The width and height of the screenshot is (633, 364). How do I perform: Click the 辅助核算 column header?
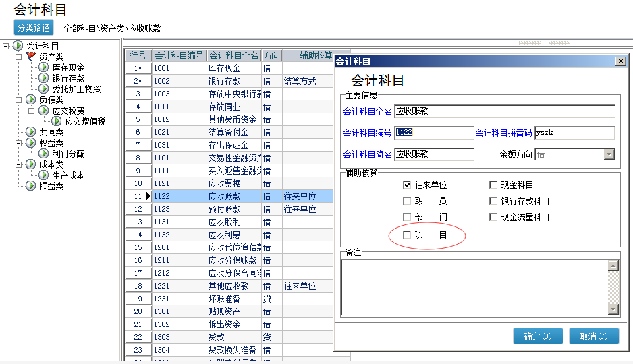(x=316, y=55)
